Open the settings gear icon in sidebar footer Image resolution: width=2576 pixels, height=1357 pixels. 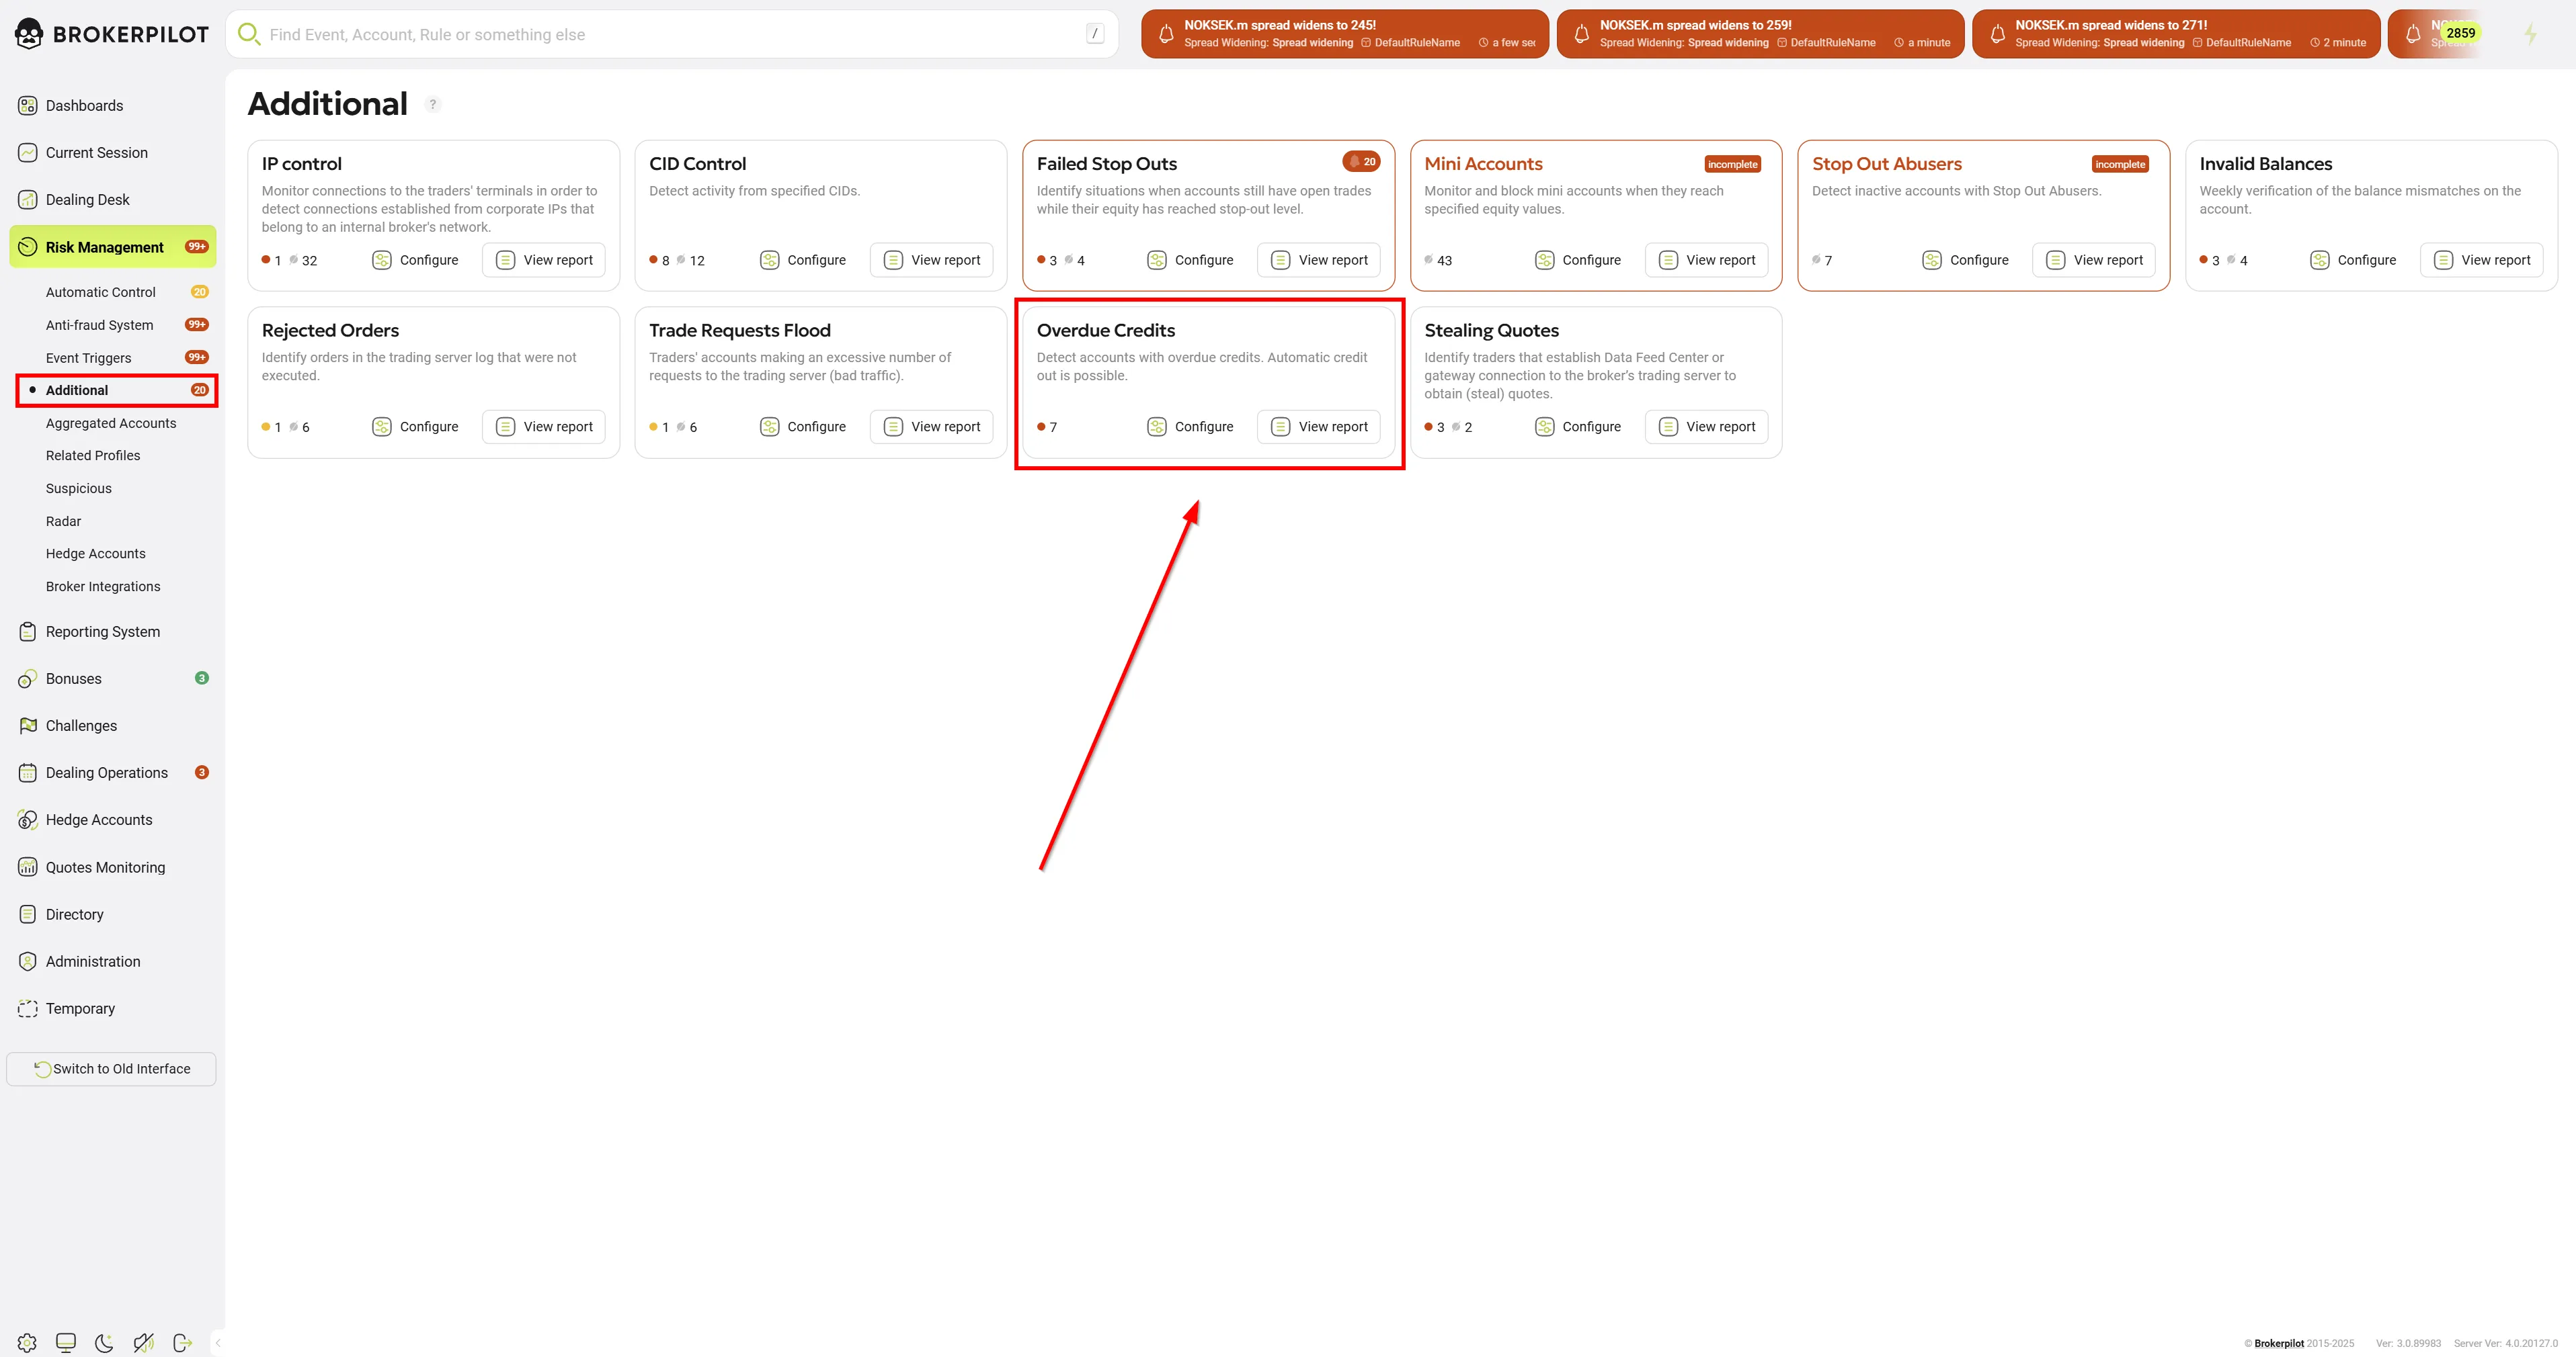[27, 1342]
